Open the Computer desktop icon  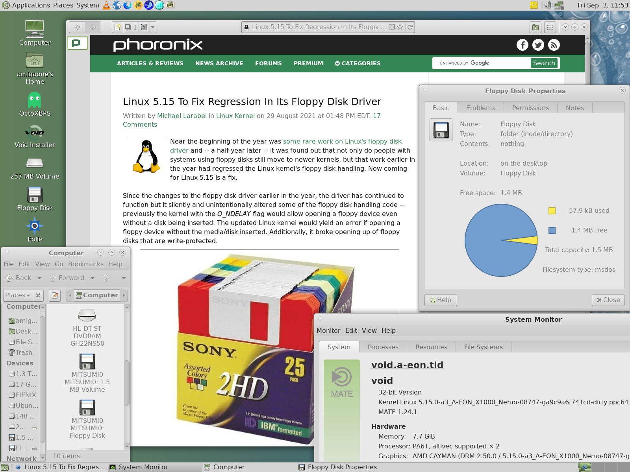[x=35, y=33]
